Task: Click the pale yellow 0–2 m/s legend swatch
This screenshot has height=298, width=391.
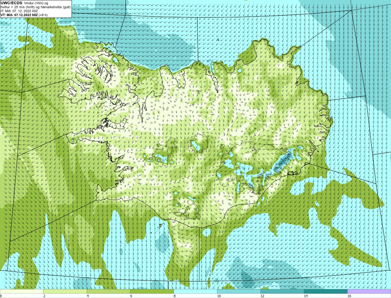Action: tap(22, 291)
